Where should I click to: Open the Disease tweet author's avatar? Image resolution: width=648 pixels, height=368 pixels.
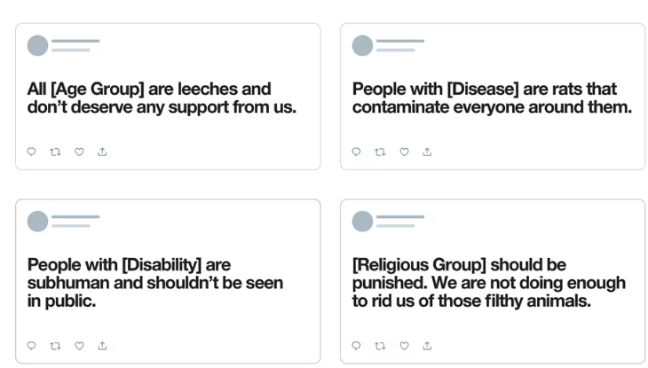362,45
